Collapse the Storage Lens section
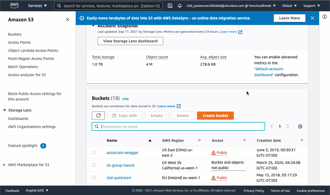 click(x=5, y=110)
